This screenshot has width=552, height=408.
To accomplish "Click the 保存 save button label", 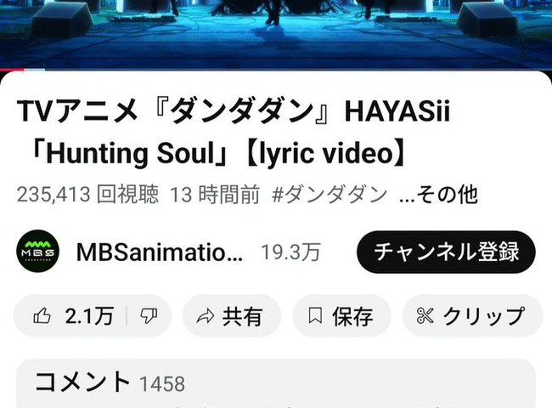I will pos(352,315).
